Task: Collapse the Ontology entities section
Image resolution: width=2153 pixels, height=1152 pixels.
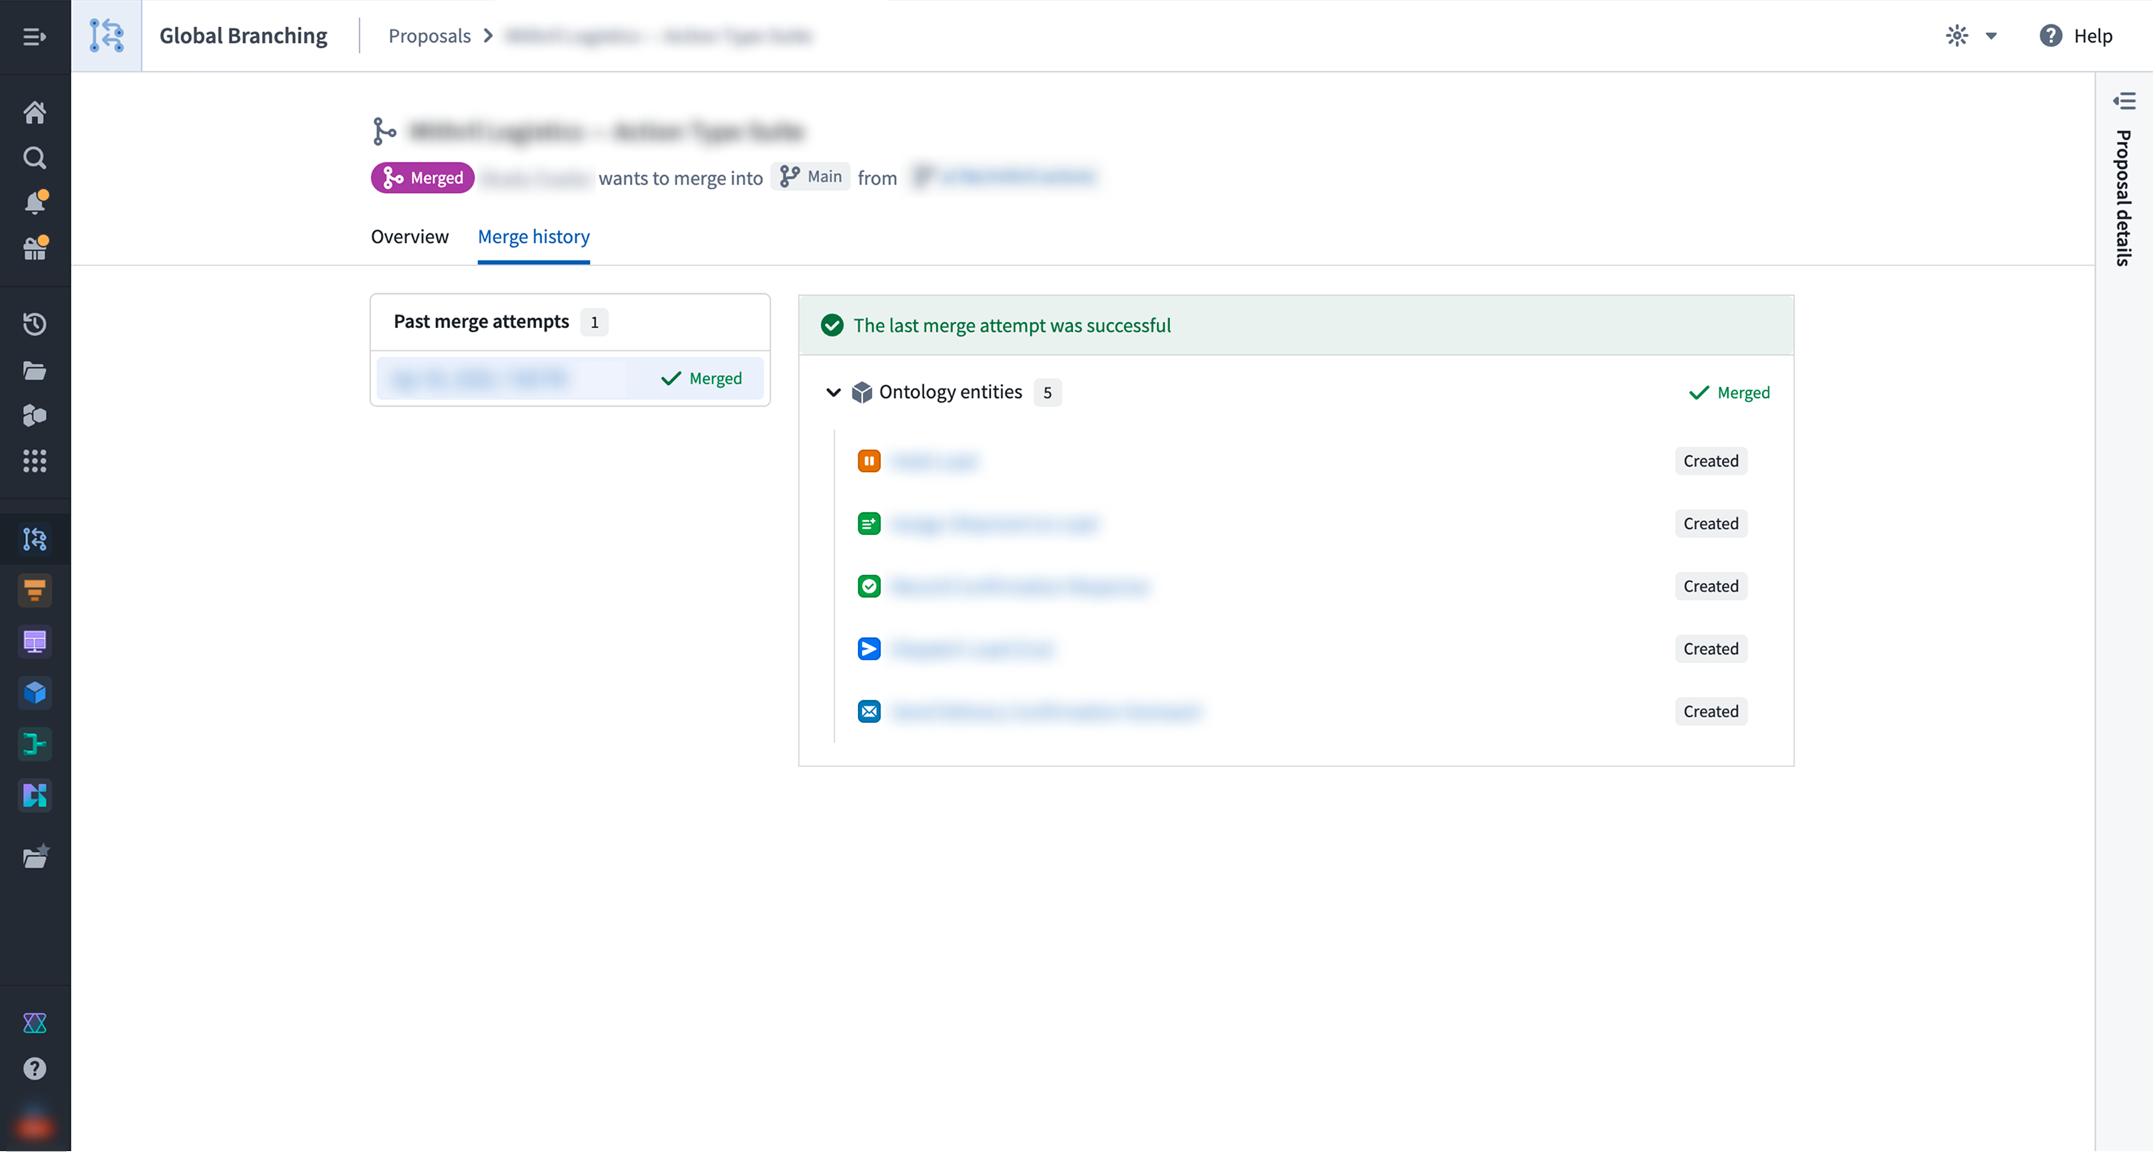Action: [832, 392]
